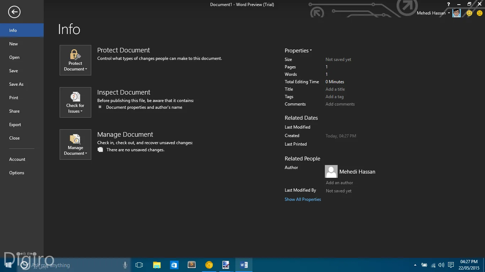This screenshot has height=272, width=485.
Task: Send positive feedback with the smiley face icon
Action: coord(469,13)
